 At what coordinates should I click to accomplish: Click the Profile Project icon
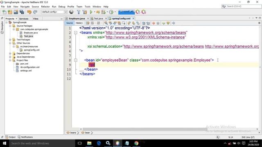click(x=104, y=12)
